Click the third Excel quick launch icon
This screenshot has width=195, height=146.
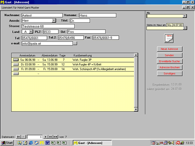[x=64, y=143]
